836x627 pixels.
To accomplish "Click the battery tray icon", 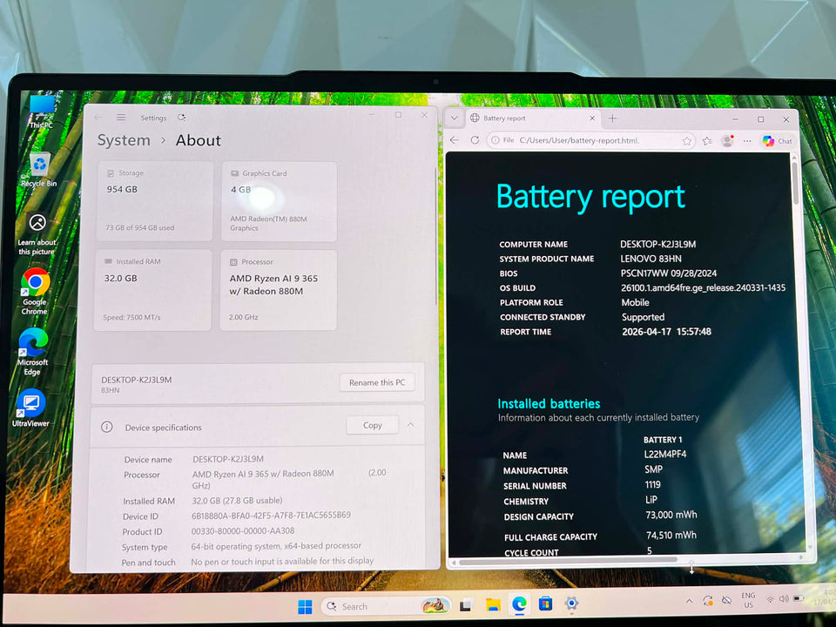I will click(799, 599).
